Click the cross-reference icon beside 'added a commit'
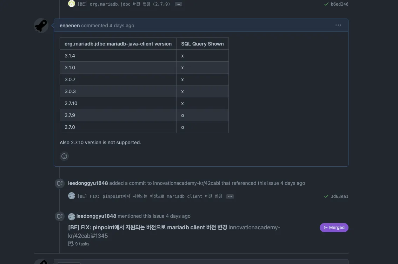398x264 pixels. click(x=60, y=183)
